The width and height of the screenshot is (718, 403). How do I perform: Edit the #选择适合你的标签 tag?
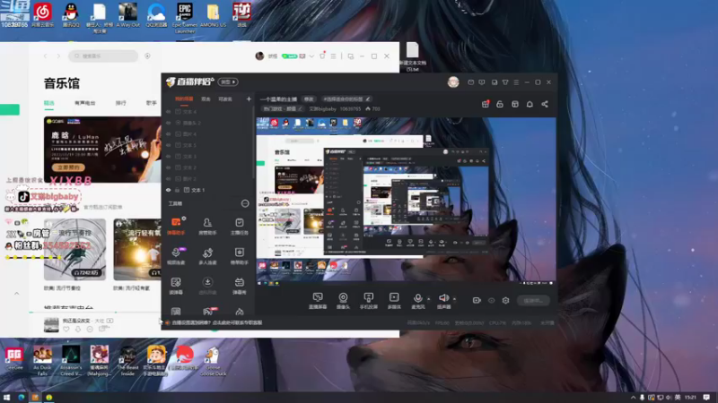pos(346,99)
